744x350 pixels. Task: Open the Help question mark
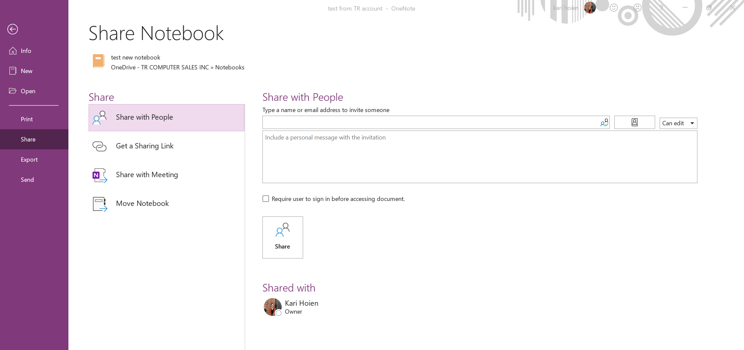click(x=661, y=8)
